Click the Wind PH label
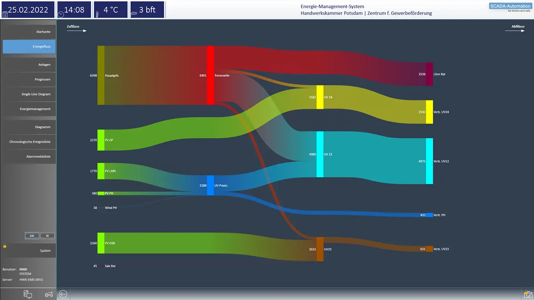534x300 pixels. [x=111, y=208]
